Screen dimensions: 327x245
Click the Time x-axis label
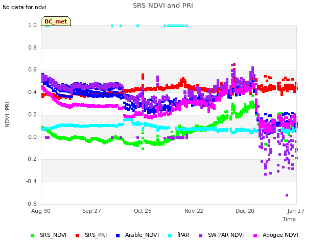[289, 219]
